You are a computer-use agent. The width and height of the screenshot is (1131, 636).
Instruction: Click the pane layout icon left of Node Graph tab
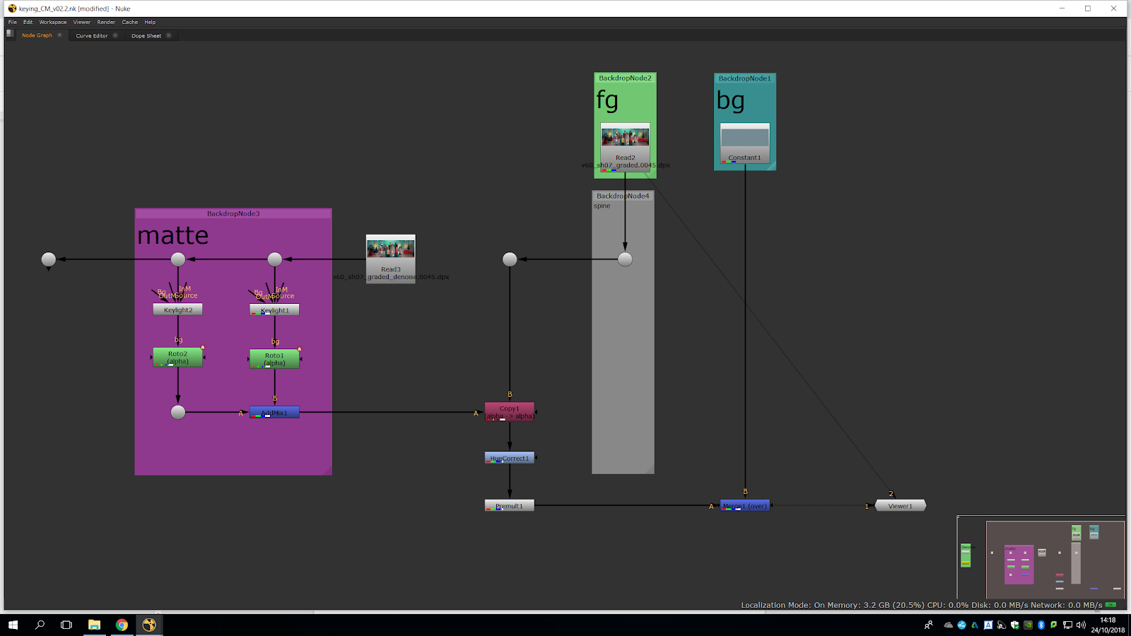pyautogui.click(x=10, y=34)
